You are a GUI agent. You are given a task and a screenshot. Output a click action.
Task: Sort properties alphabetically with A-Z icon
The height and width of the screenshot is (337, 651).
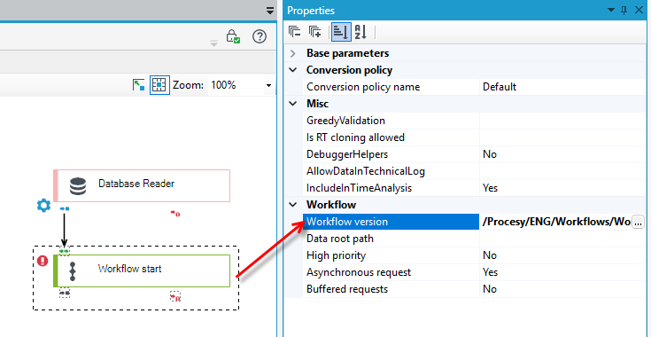point(360,32)
